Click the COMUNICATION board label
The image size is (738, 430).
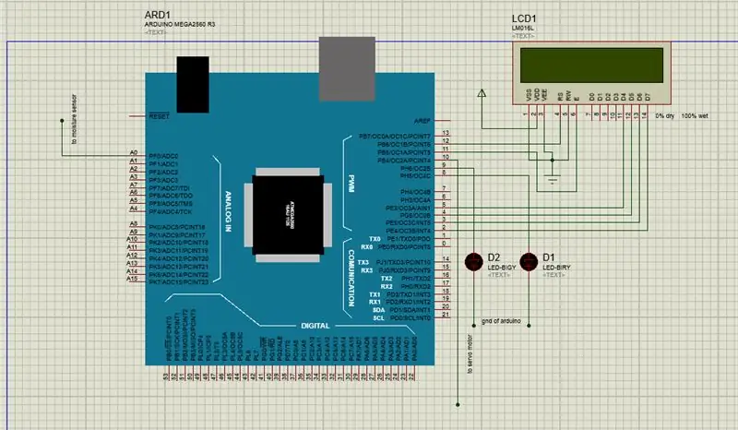pyautogui.click(x=351, y=278)
